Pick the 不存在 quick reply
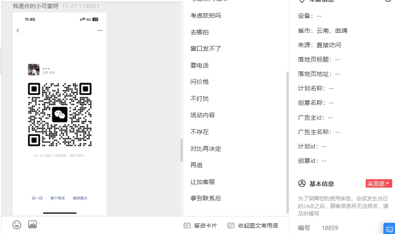This screenshot has width=395, height=234. [x=200, y=132]
